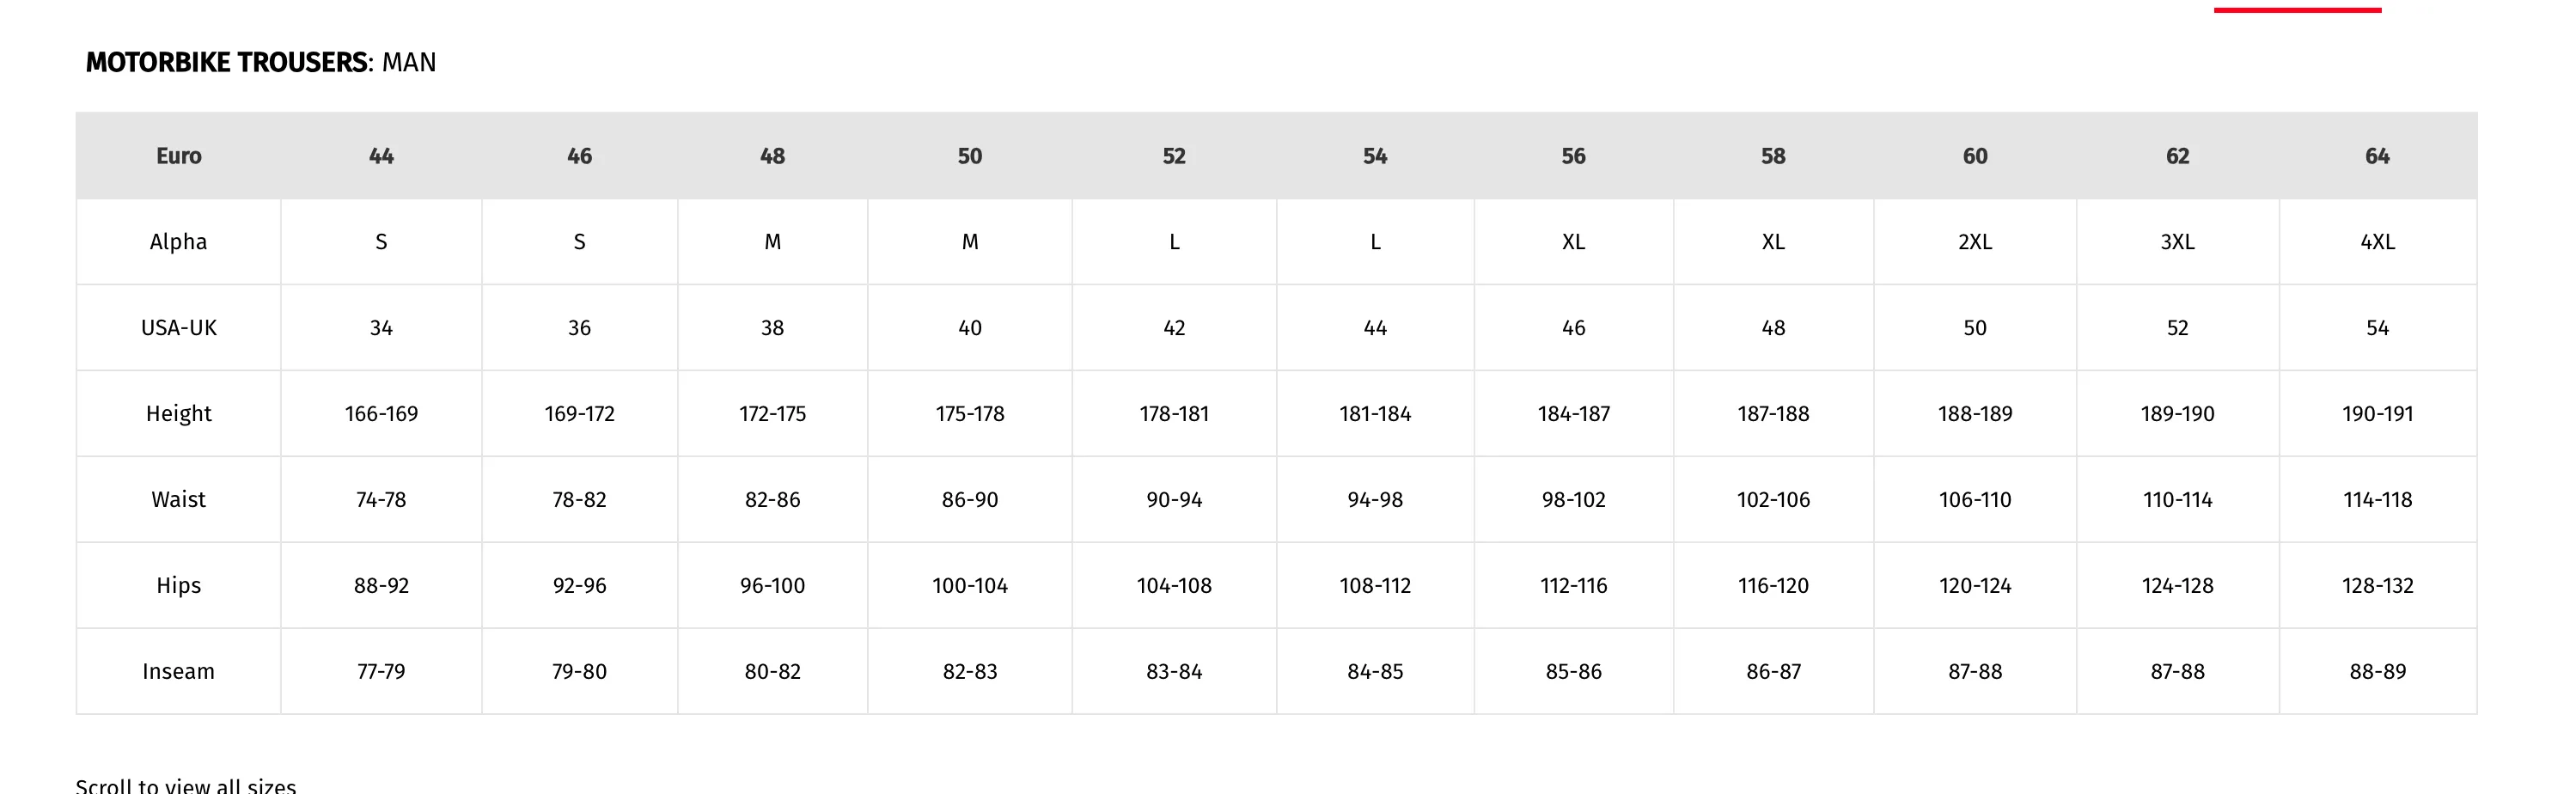Click the Euro column header cell
The height and width of the screenshot is (794, 2576).
[x=178, y=156]
